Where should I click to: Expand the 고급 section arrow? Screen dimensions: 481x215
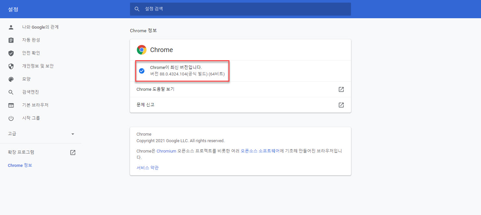[73, 134]
